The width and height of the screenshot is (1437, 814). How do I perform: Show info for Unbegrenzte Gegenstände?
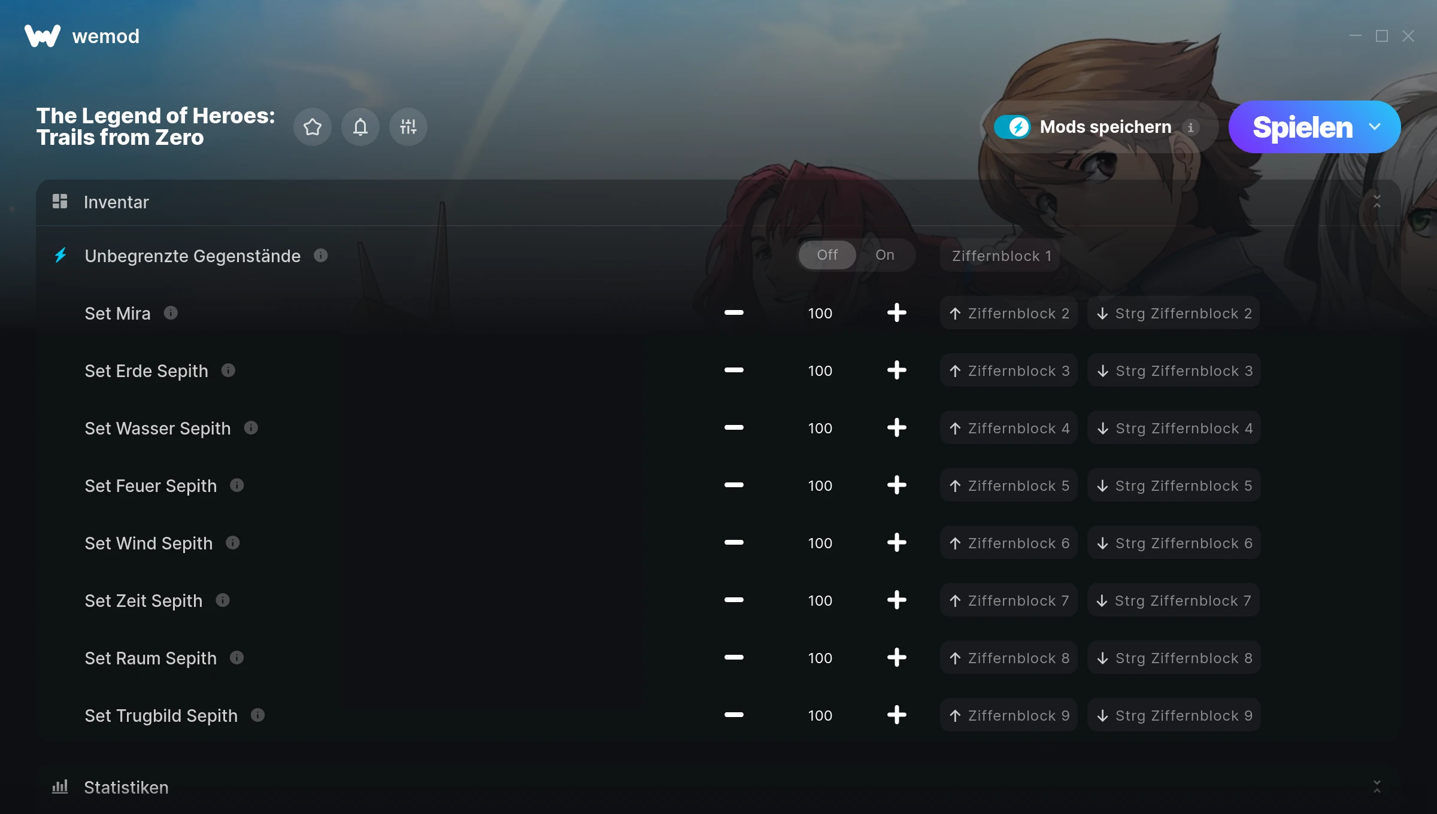point(321,256)
